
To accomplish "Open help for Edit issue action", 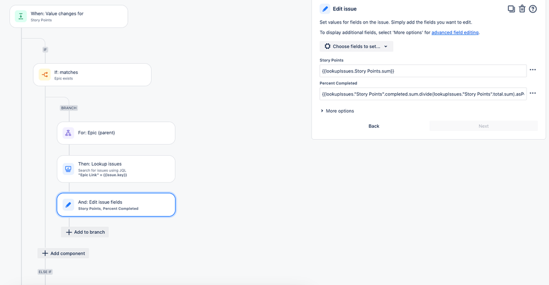I will click(x=533, y=9).
